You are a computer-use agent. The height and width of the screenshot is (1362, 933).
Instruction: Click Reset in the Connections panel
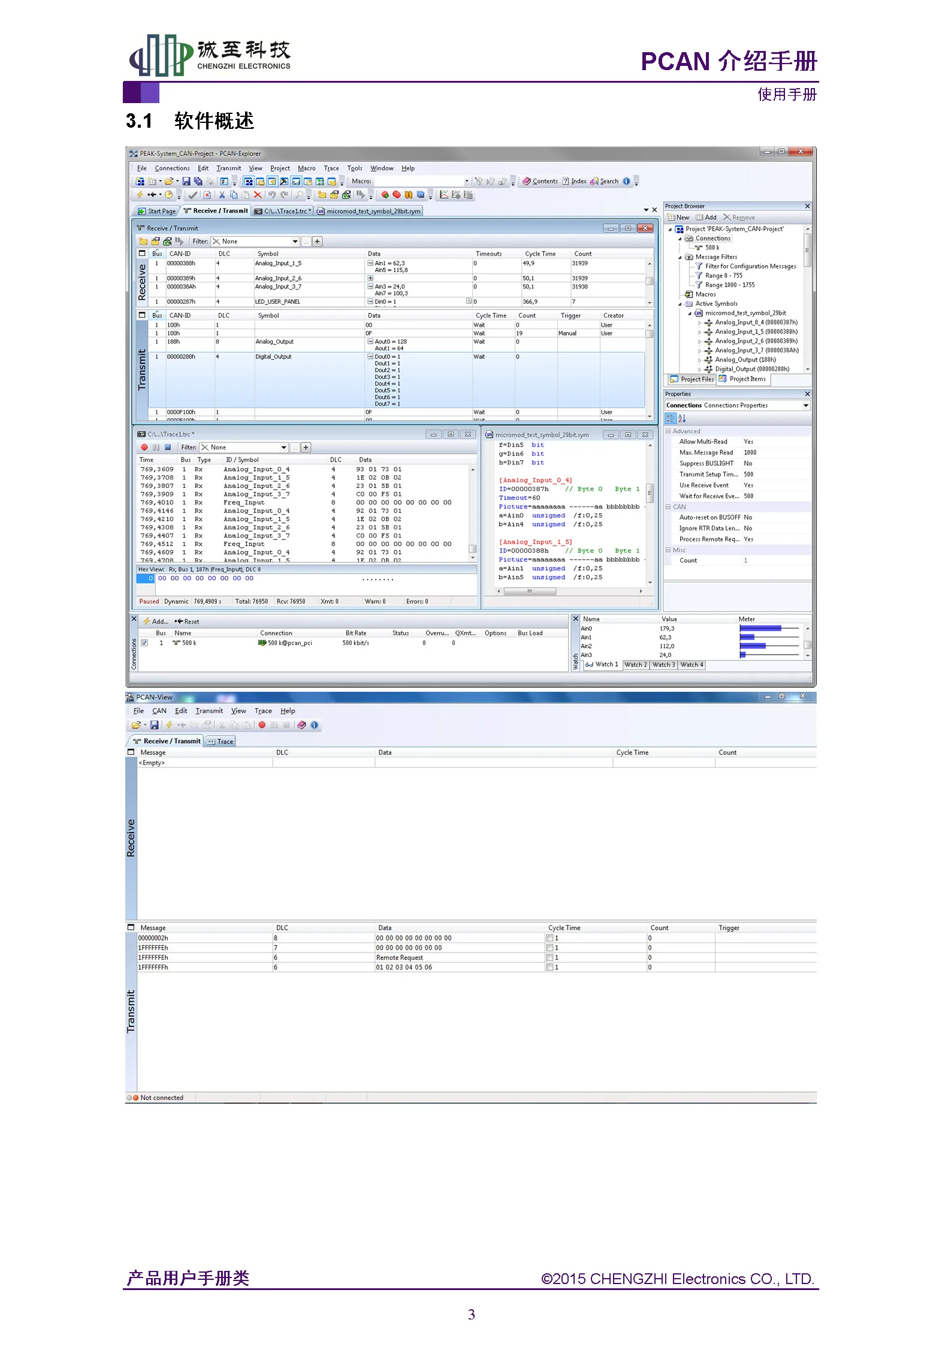(187, 622)
